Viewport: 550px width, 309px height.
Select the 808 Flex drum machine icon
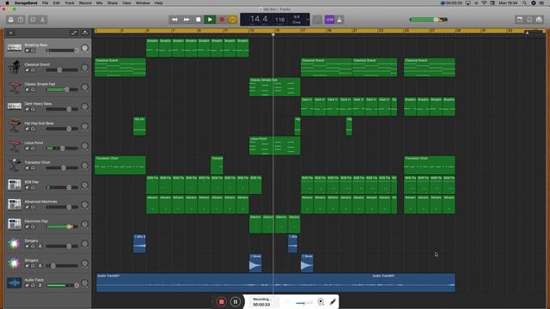pyautogui.click(x=15, y=185)
